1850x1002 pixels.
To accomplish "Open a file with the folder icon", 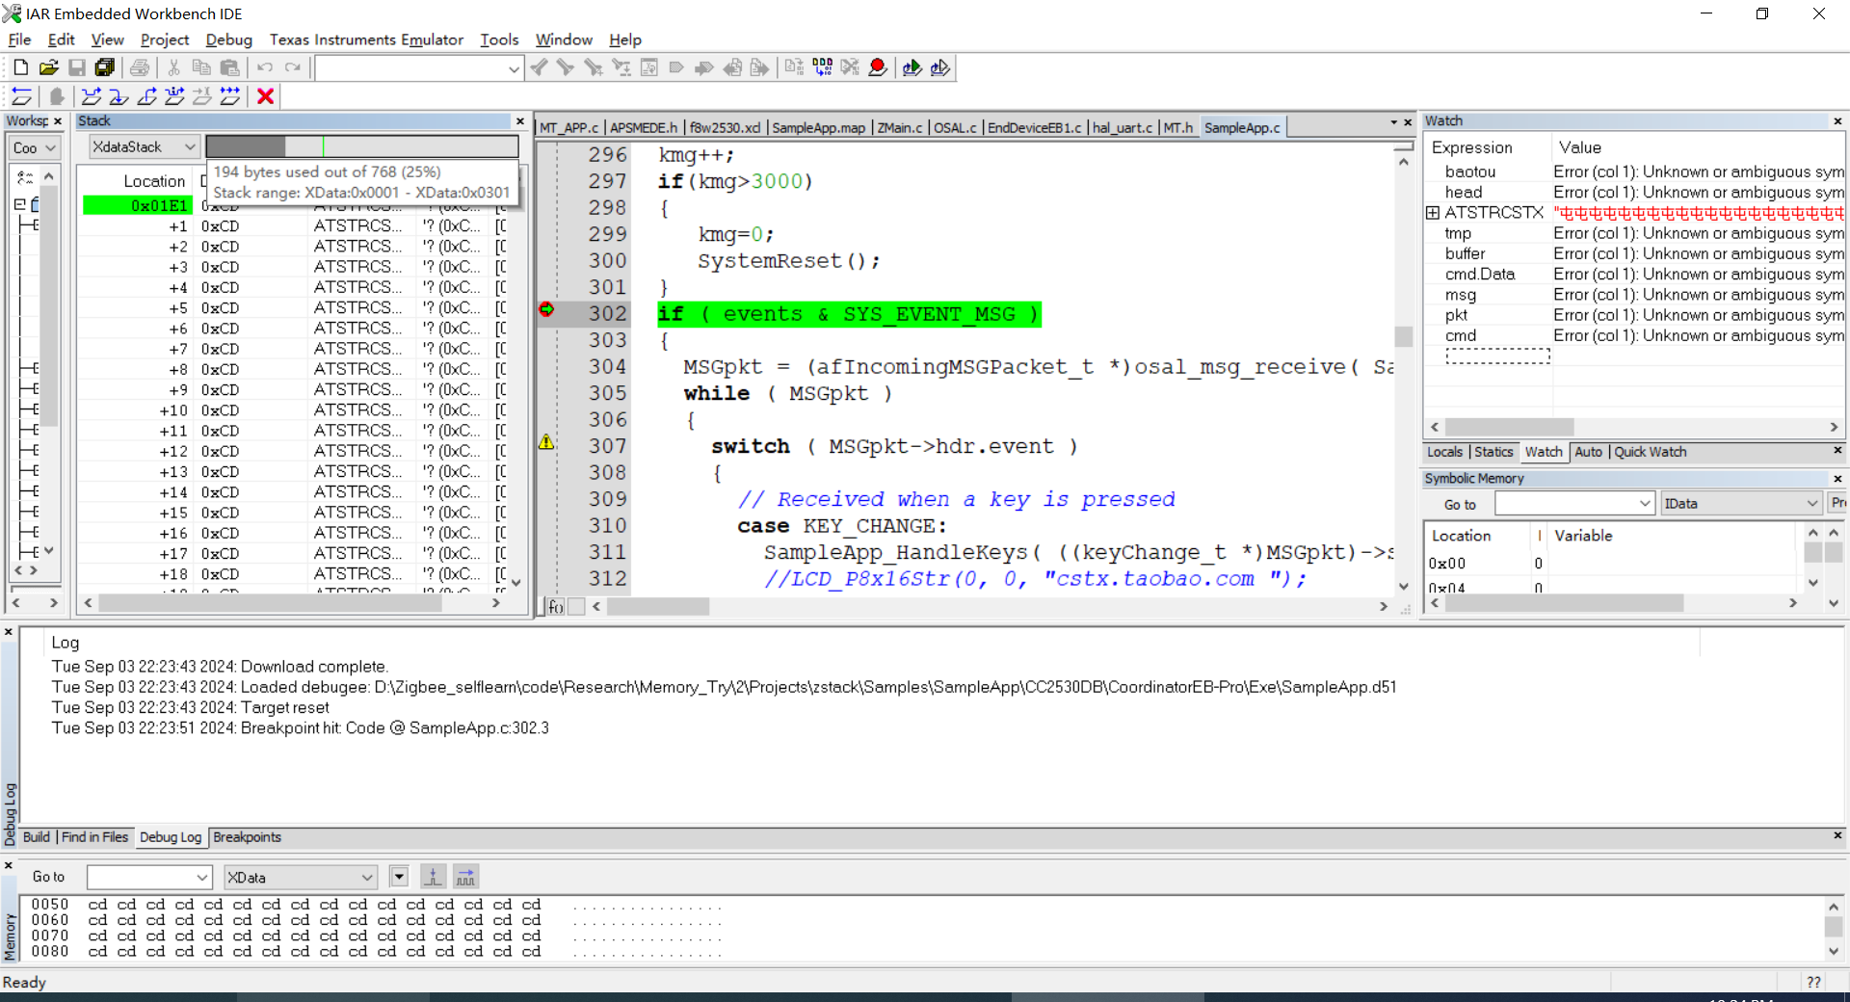I will coord(49,67).
